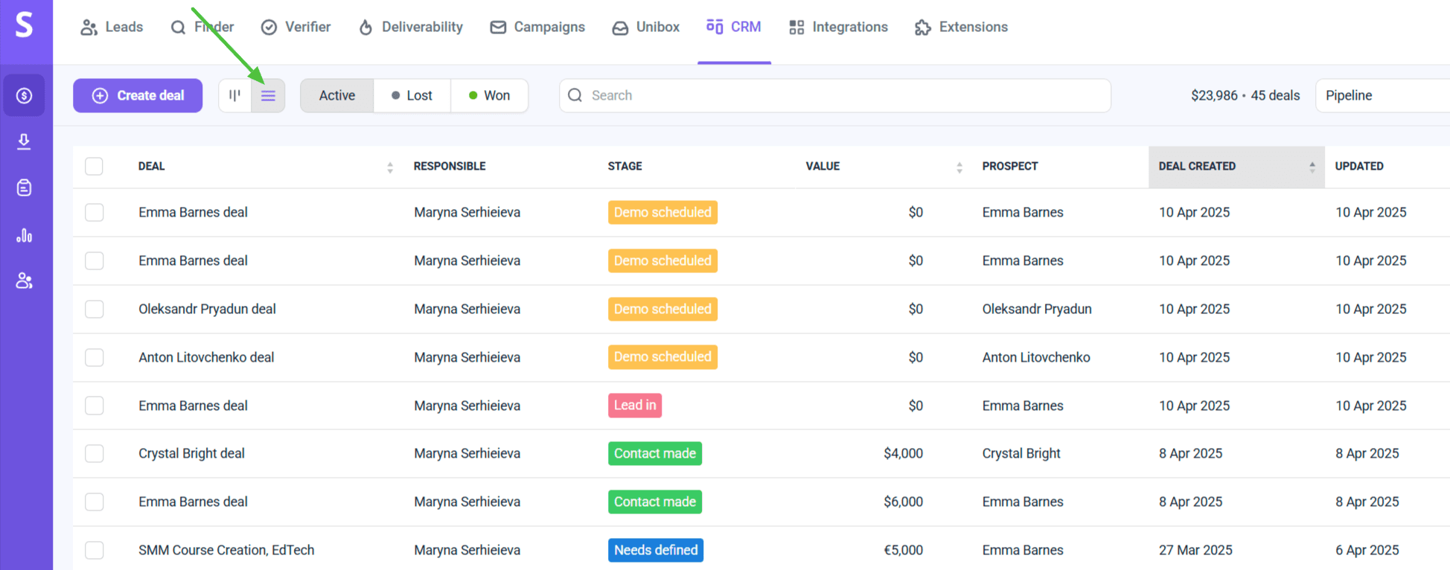The width and height of the screenshot is (1450, 570).
Task: Click the Create deal button
Action: click(138, 95)
